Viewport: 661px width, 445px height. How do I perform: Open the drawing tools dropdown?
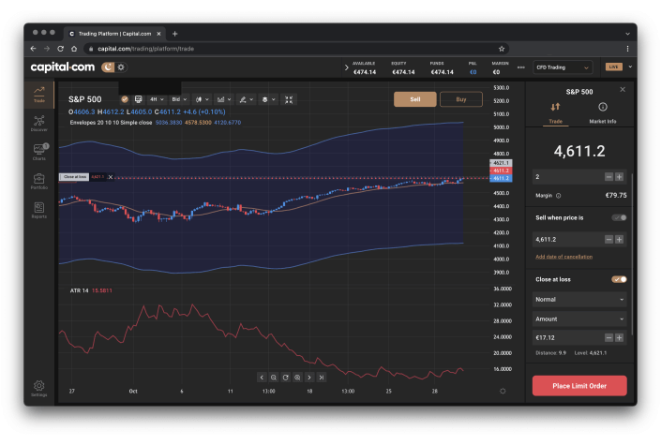tap(247, 99)
